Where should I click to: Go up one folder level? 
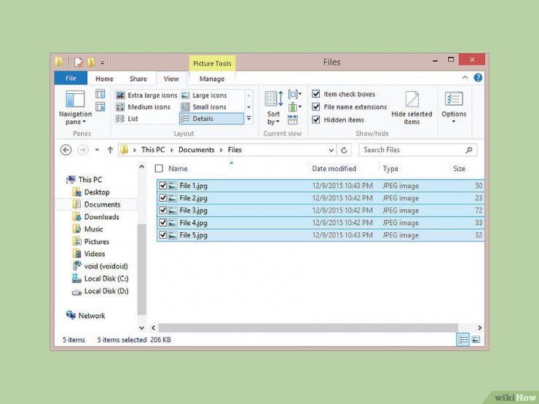110,150
